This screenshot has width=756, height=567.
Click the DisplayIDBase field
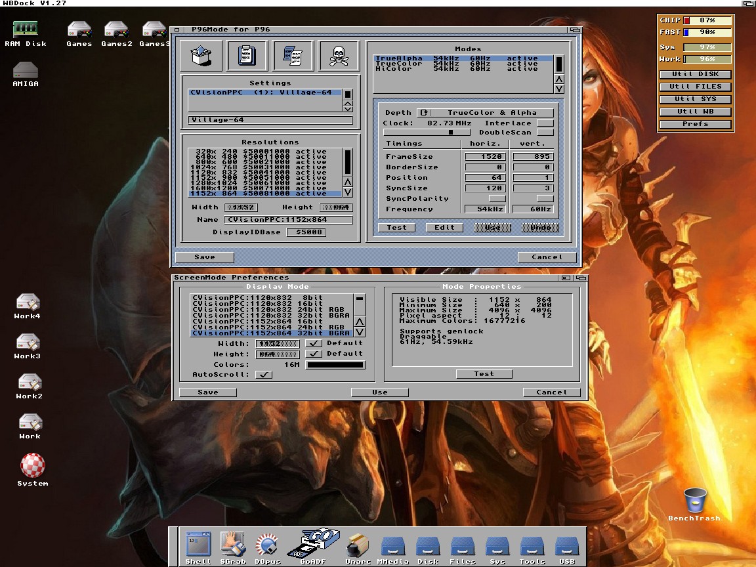(x=306, y=232)
